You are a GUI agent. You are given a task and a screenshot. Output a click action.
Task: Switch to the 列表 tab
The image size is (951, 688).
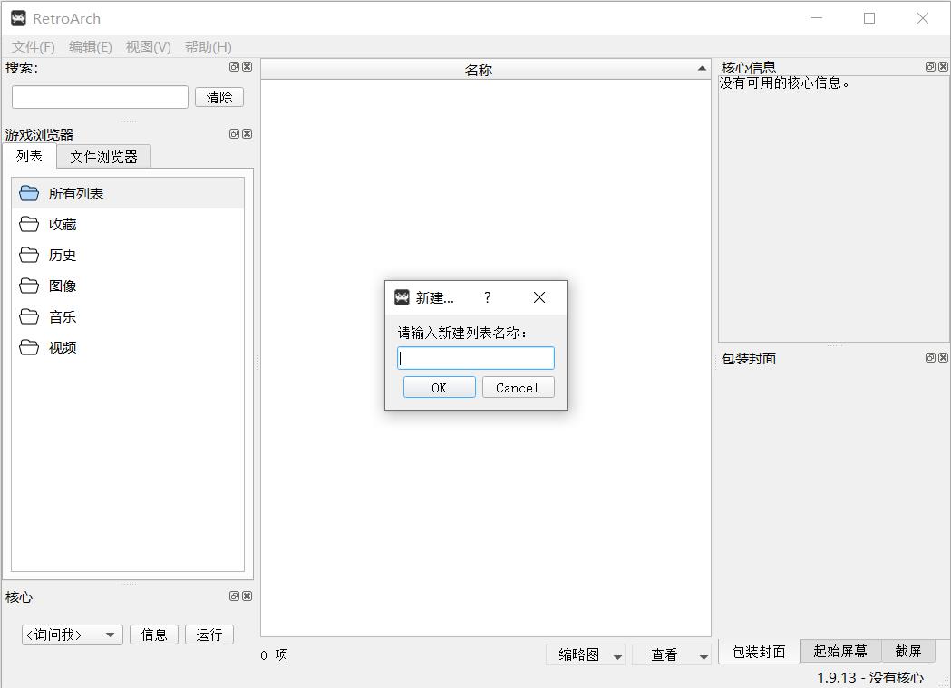tap(29, 156)
